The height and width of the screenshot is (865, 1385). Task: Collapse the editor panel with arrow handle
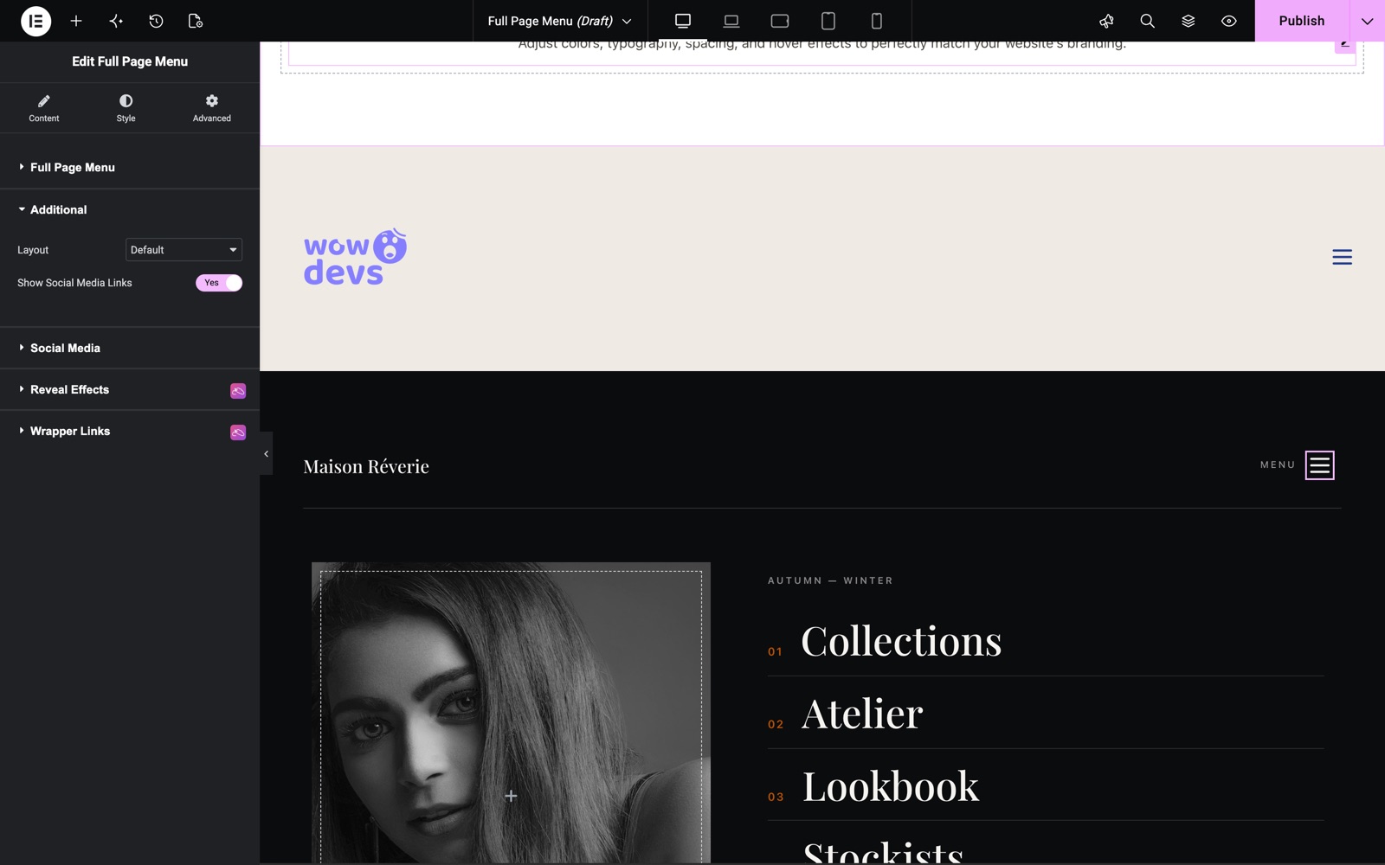click(x=266, y=453)
